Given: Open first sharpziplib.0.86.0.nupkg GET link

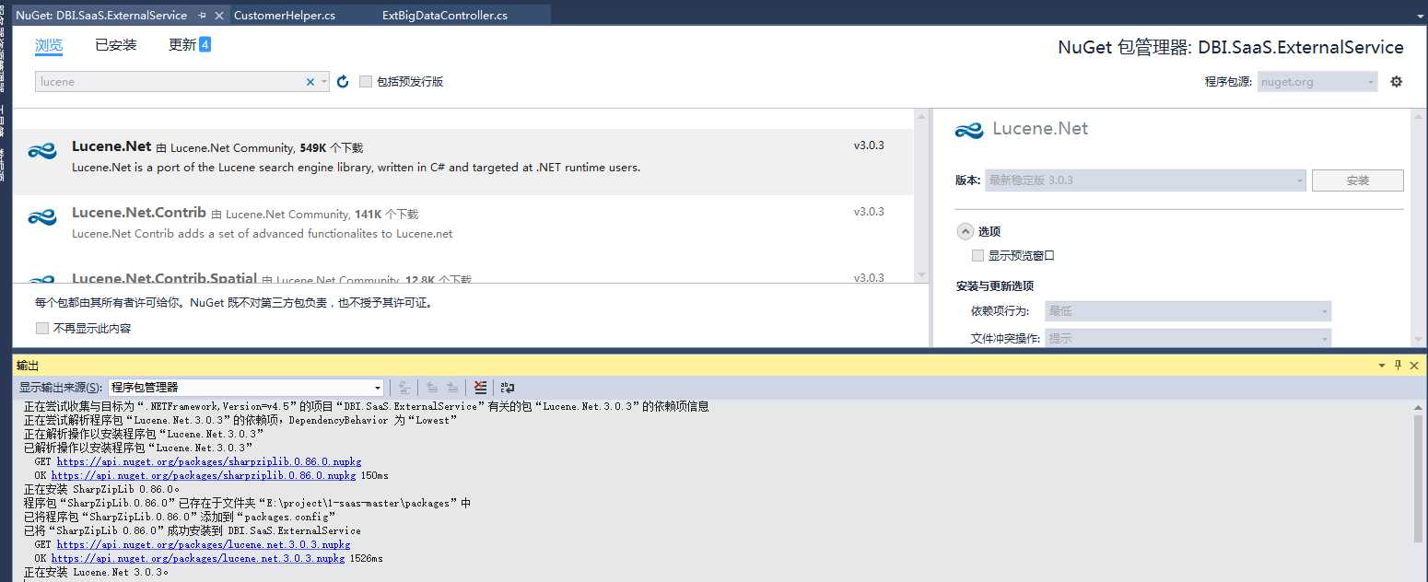Looking at the screenshot, I should point(209,462).
